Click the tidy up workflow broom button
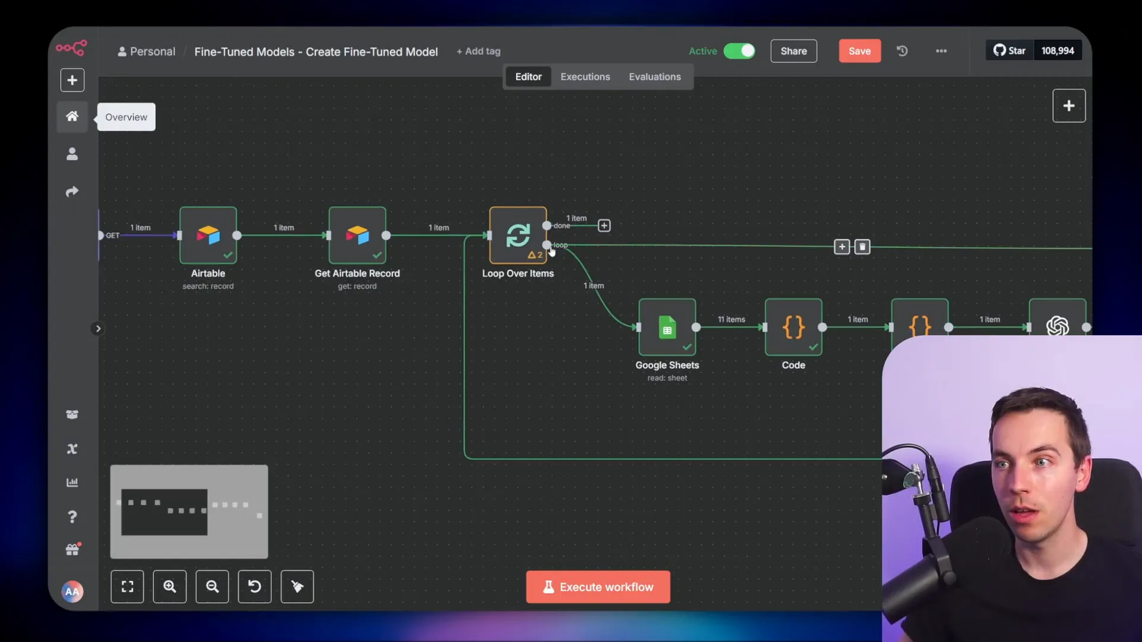The height and width of the screenshot is (642, 1142). tap(297, 587)
